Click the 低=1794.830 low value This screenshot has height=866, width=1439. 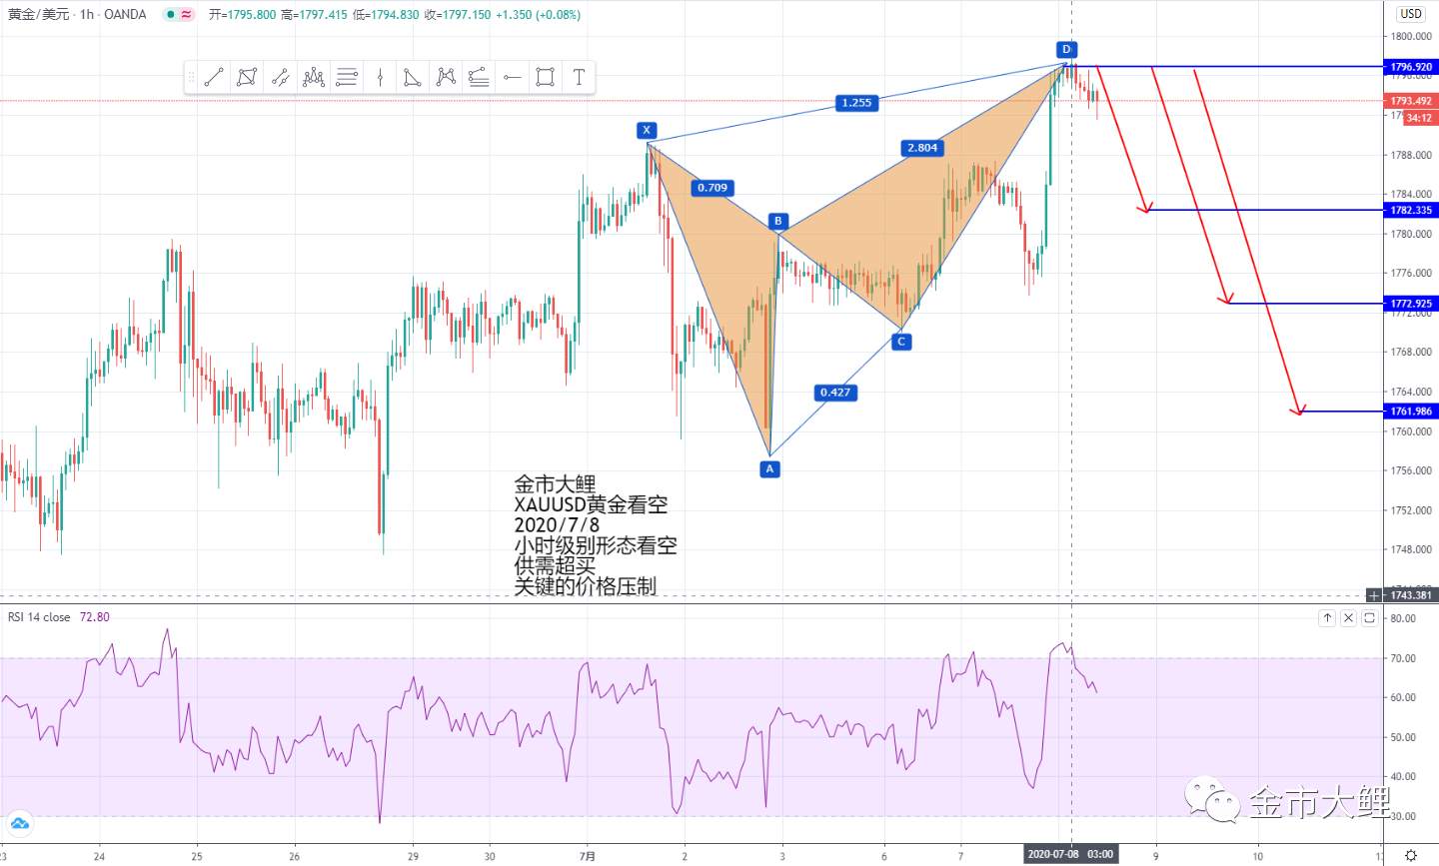tap(386, 15)
